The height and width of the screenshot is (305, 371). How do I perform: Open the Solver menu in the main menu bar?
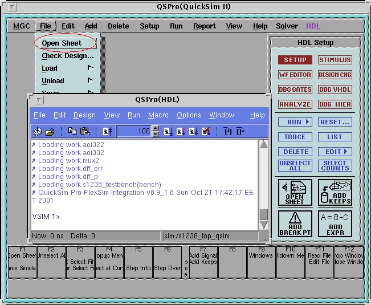[x=287, y=26]
